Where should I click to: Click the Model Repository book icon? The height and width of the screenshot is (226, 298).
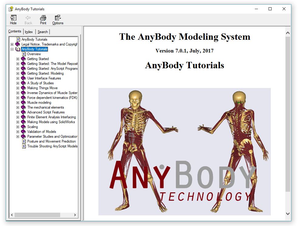(x=23, y=64)
